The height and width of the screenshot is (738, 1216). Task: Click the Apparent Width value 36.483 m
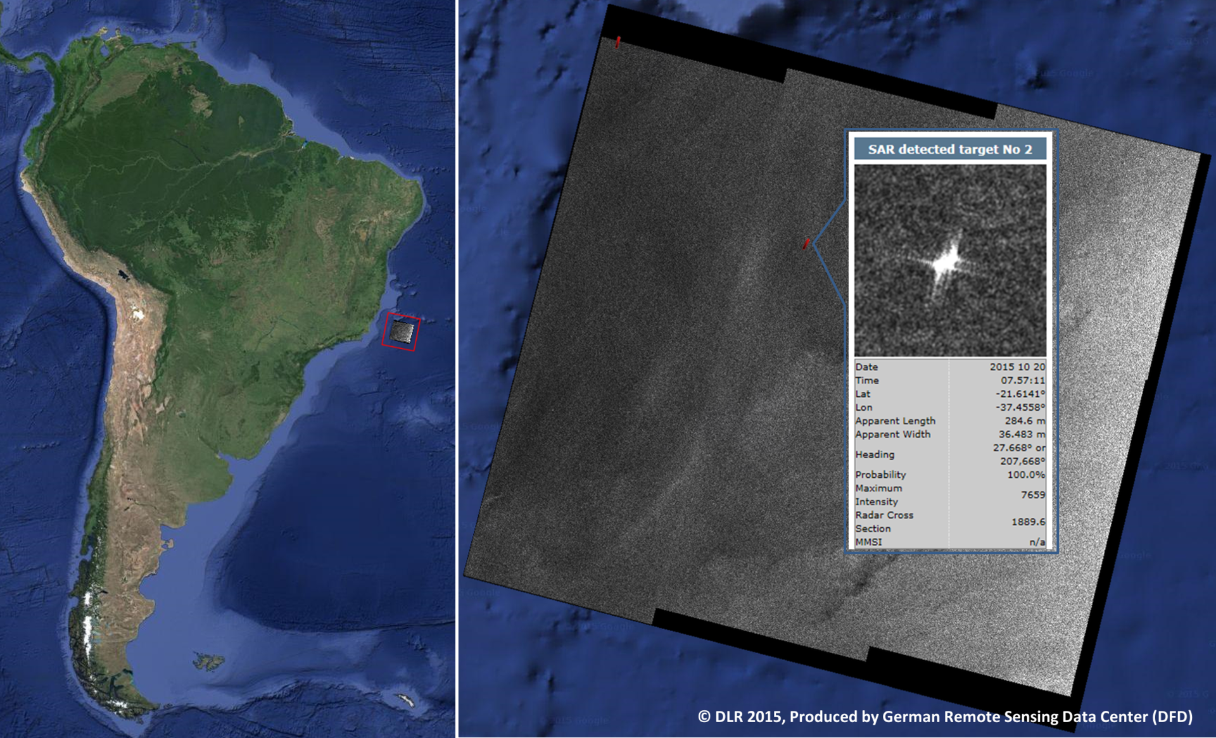1021,434
